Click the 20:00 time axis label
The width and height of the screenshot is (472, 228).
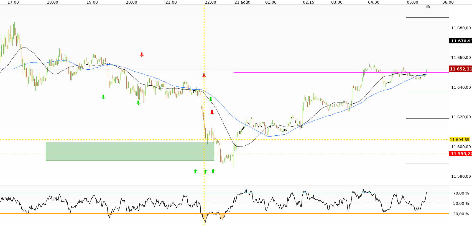131,2
